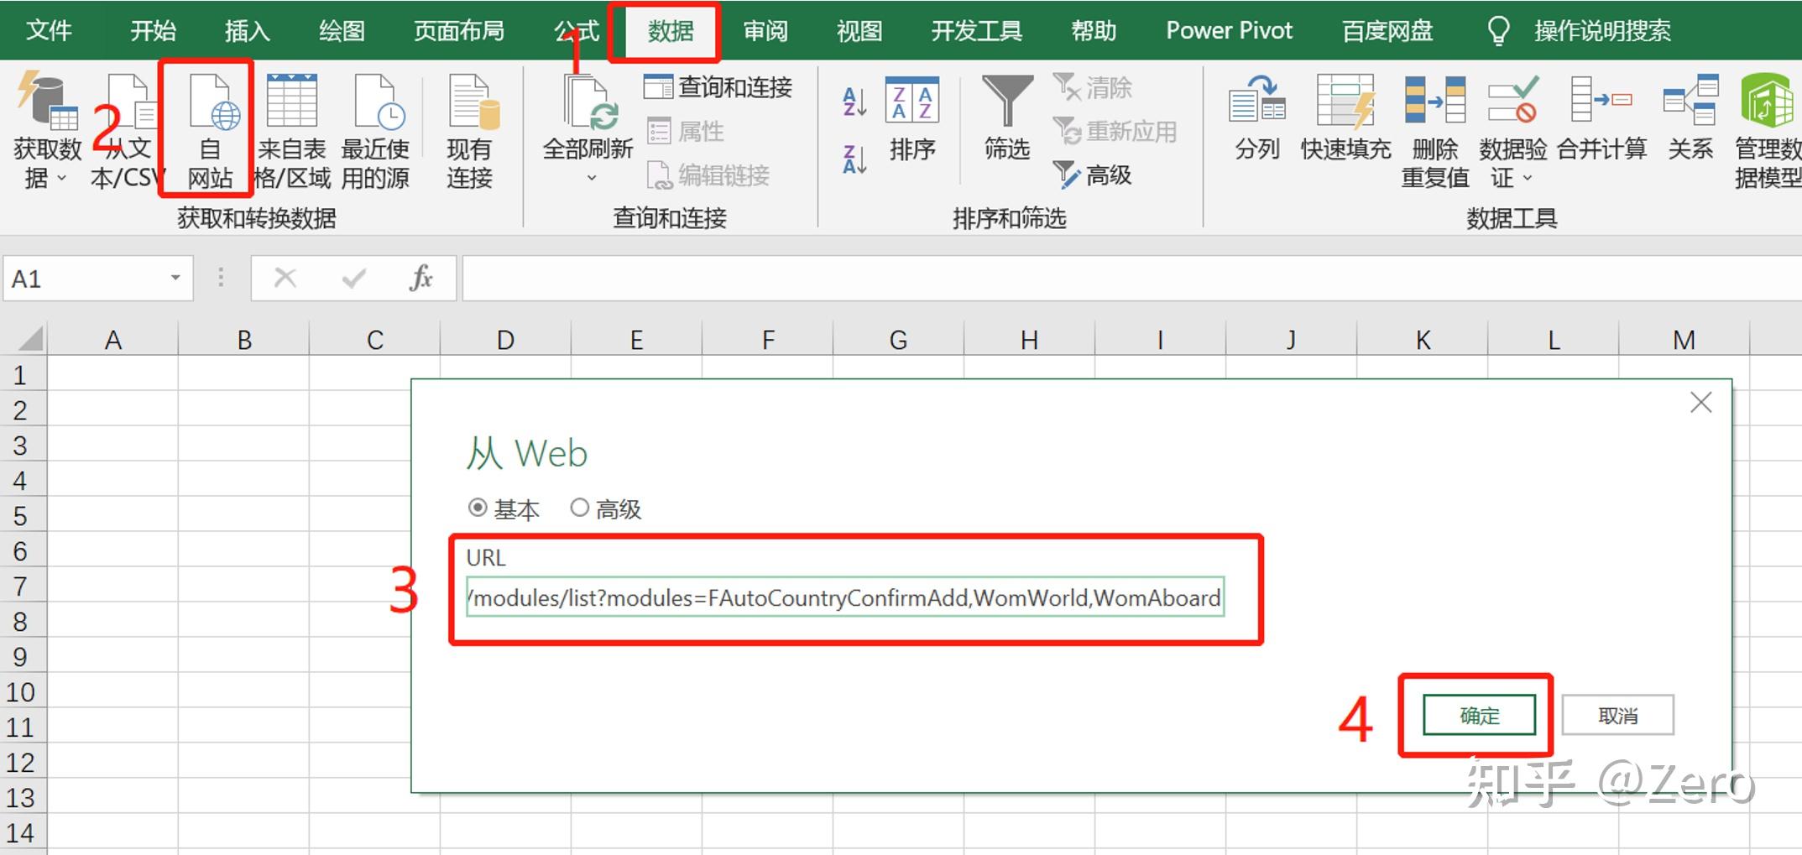Screen dimensions: 1802x855
Task: Click Reapply (重新应用) filter
Action: coord(1115,131)
